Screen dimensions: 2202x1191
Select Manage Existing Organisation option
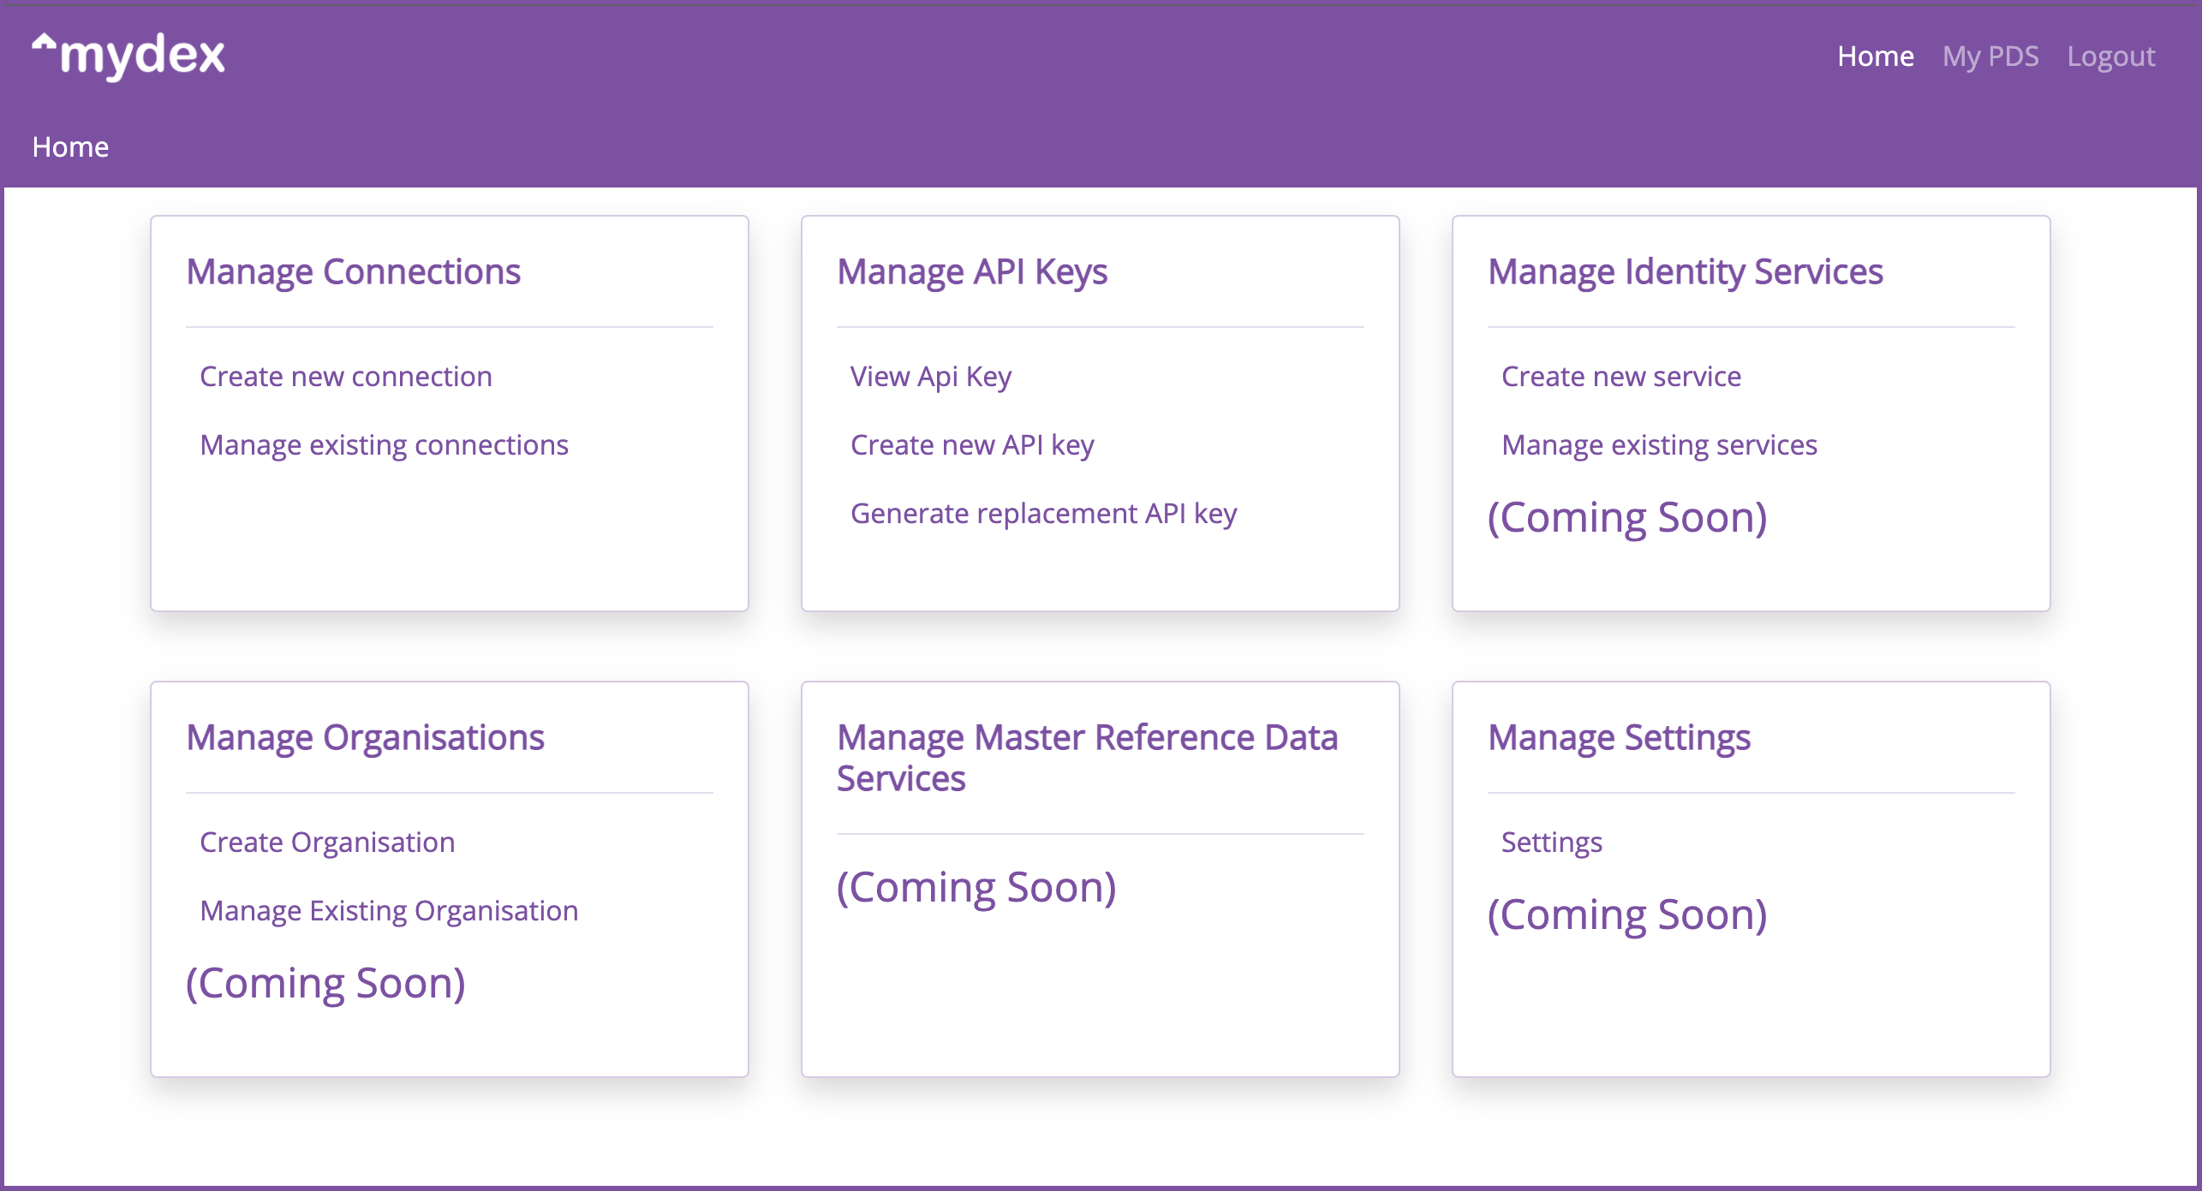[x=387, y=909]
